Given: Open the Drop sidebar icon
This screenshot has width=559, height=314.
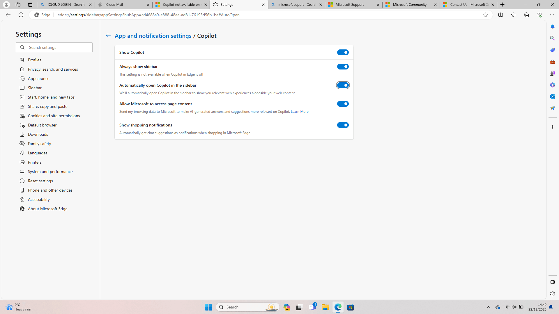Looking at the screenshot, I should pos(552,108).
